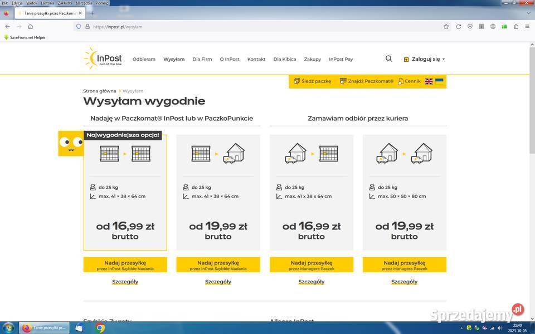Click Nadaj przesyłkę under Paczkomat-to-Paczkomat option
This screenshot has height=334, width=535.
125,264
